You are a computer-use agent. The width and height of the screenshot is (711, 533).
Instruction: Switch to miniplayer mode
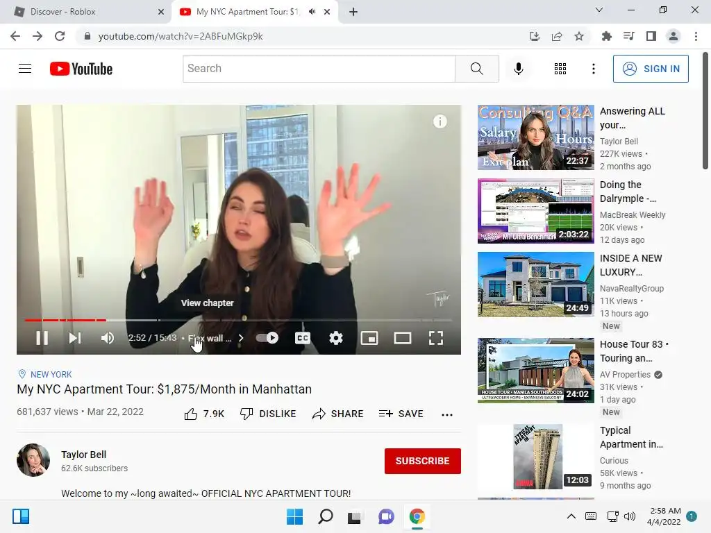click(x=369, y=338)
